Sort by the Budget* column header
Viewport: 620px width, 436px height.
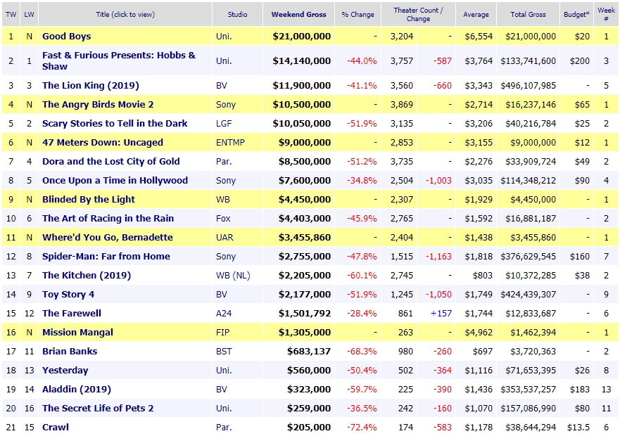click(576, 15)
